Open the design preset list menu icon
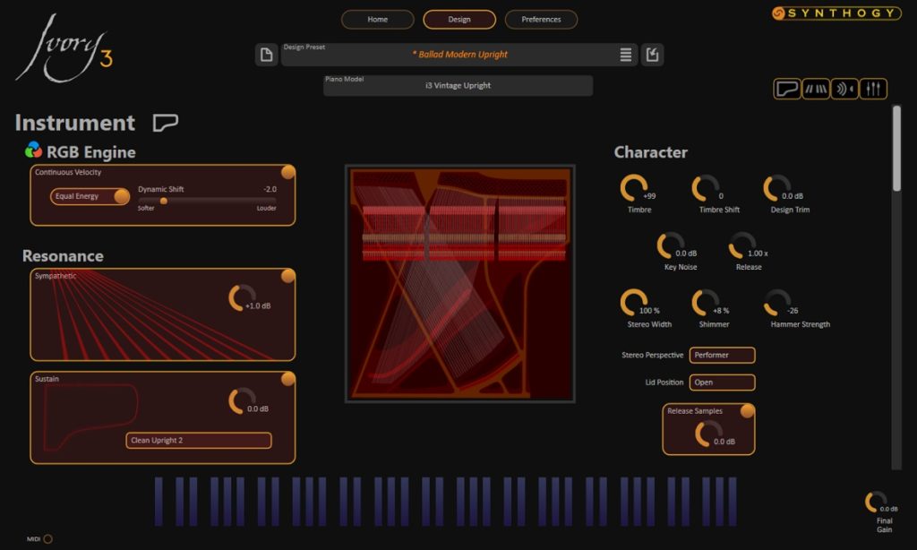Image resolution: width=917 pixels, height=550 pixels. click(x=626, y=56)
